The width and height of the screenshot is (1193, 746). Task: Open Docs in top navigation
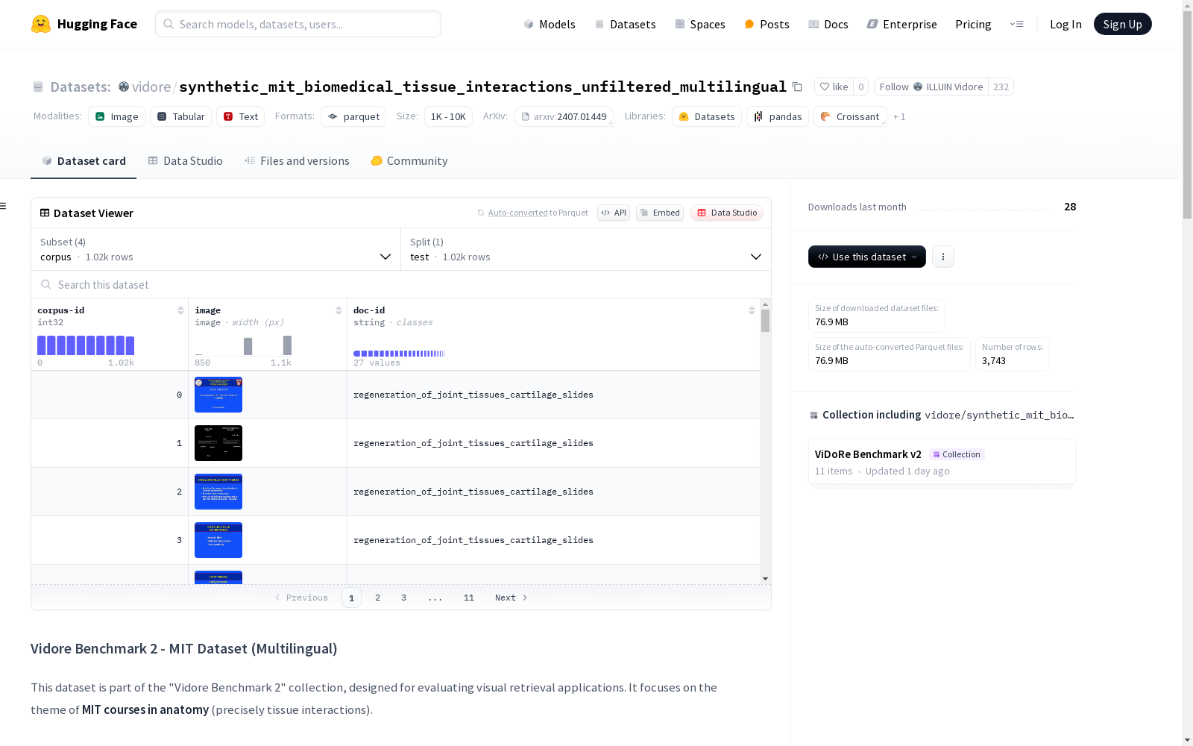click(828, 24)
